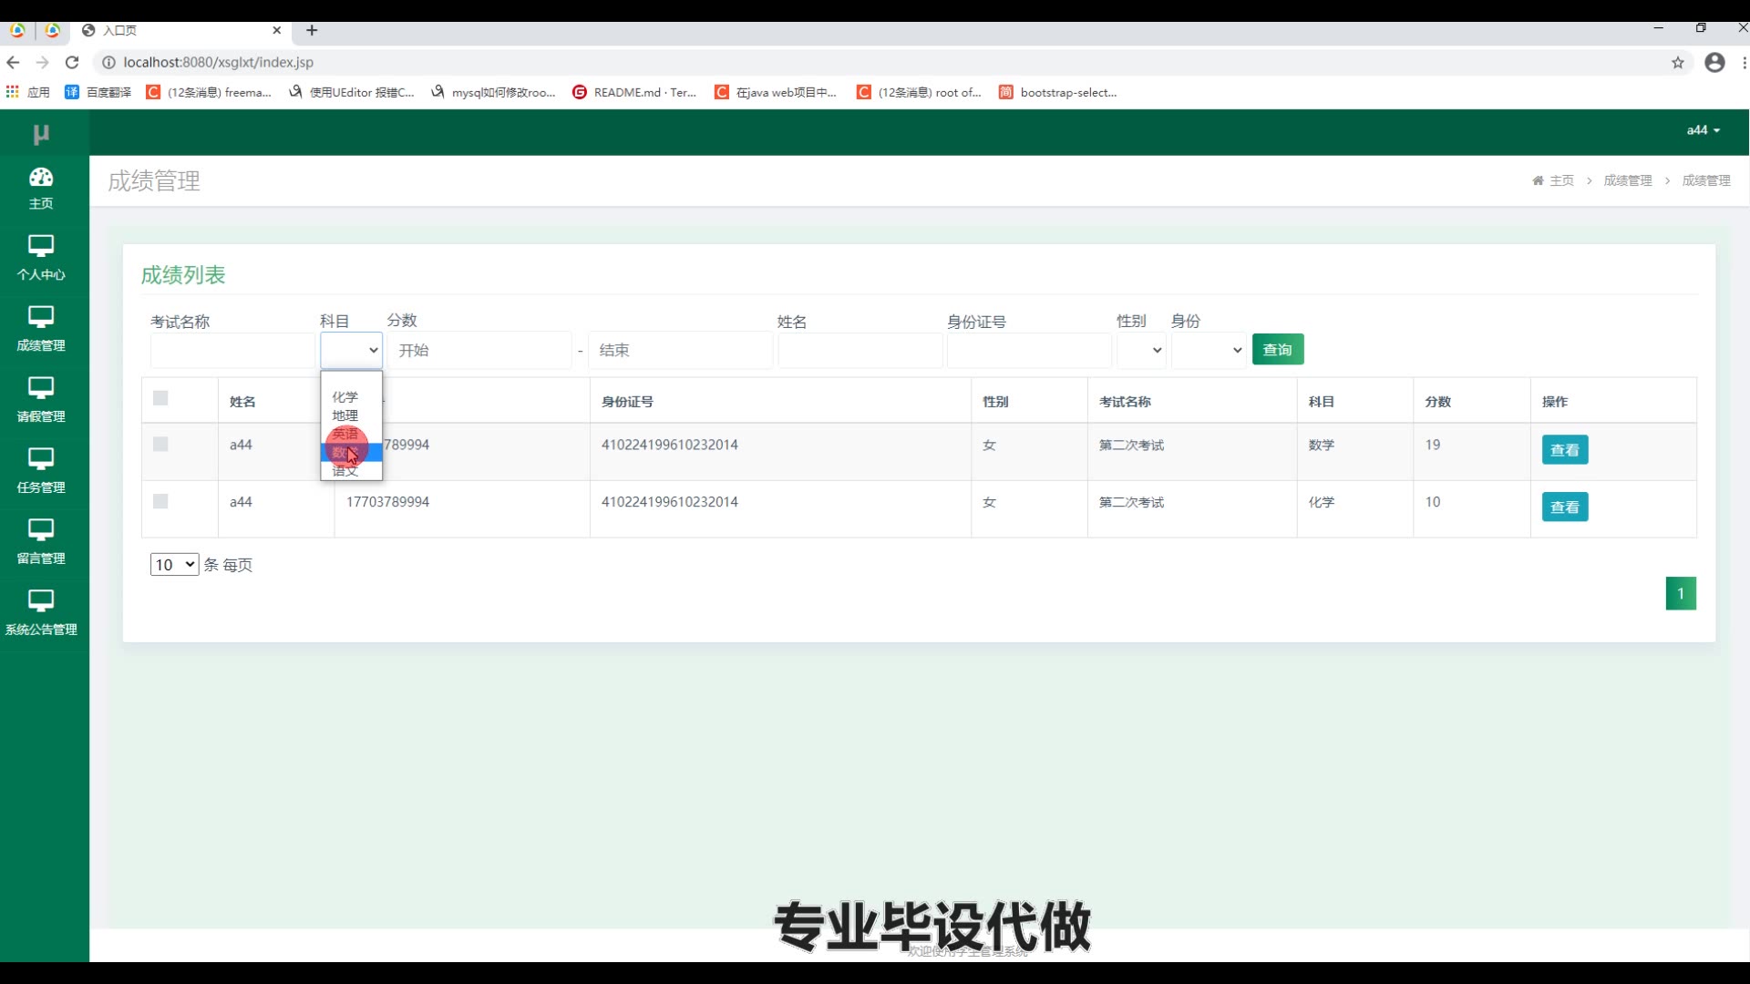
Task: Check the row with score 19
Action: click(x=160, y=444)
